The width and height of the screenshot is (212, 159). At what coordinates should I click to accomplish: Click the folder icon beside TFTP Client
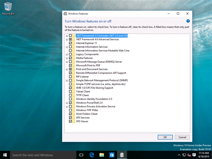click(x=73, y=95)
